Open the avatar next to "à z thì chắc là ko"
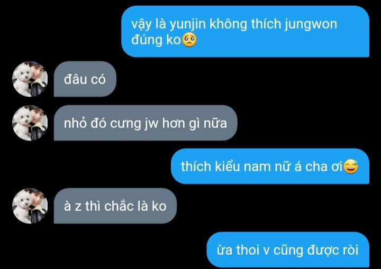Viewport: 381px width, 269px height. click(x=30, y=206)
